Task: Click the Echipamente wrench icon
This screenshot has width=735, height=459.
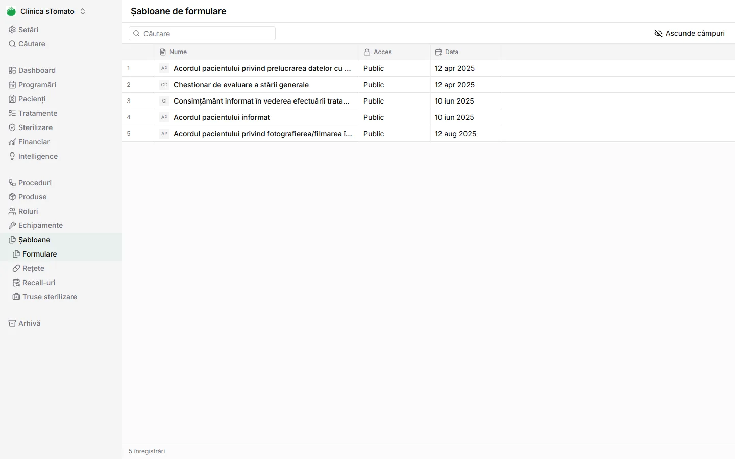Action: [x=12, y=225]
